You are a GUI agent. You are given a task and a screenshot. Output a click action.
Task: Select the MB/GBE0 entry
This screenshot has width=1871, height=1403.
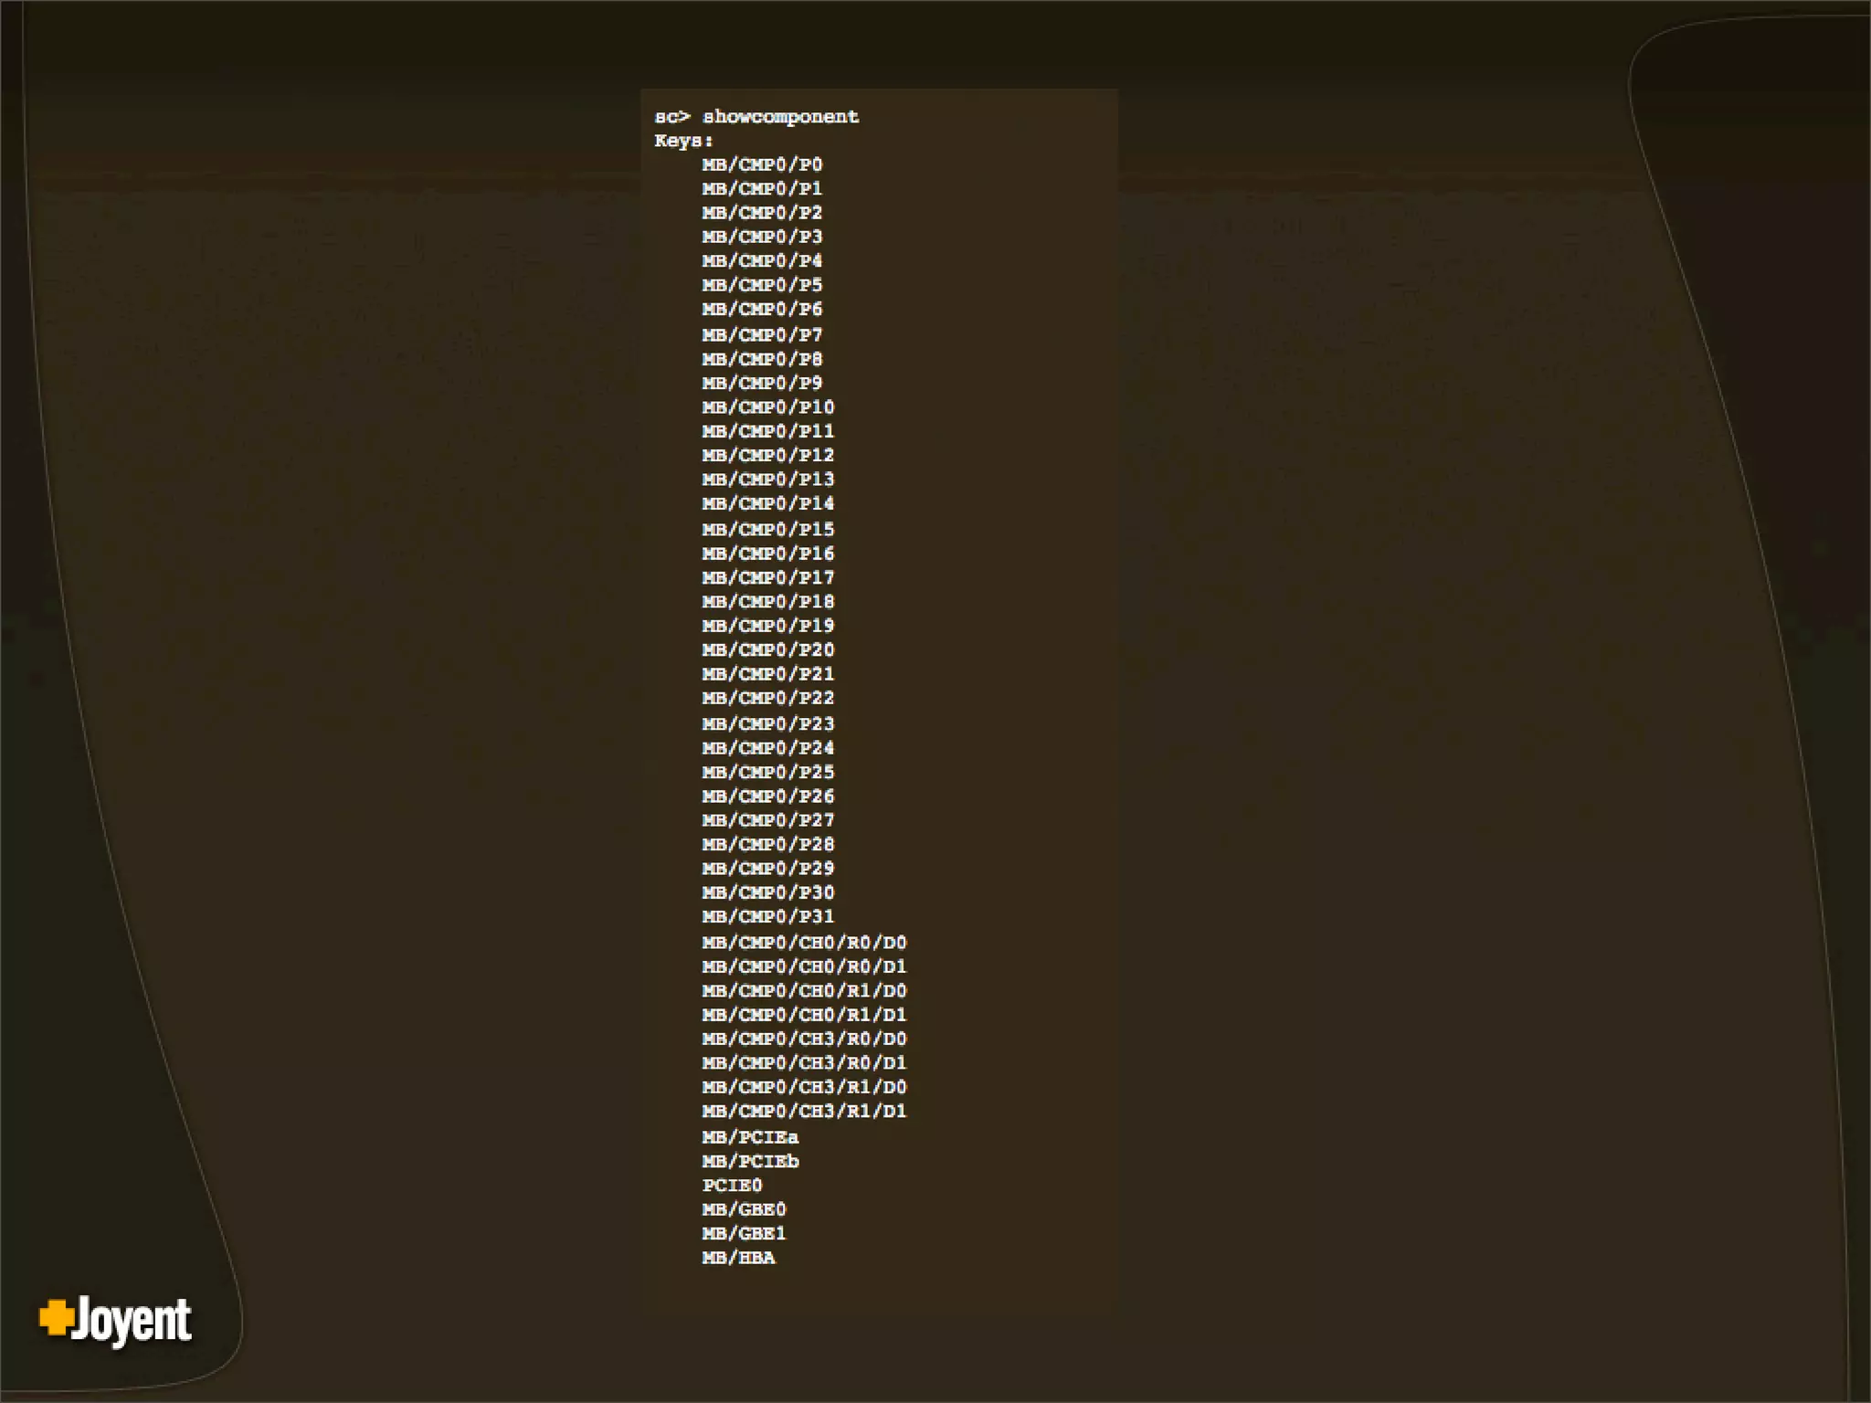pyautogui.click(x=744, y=1208)
